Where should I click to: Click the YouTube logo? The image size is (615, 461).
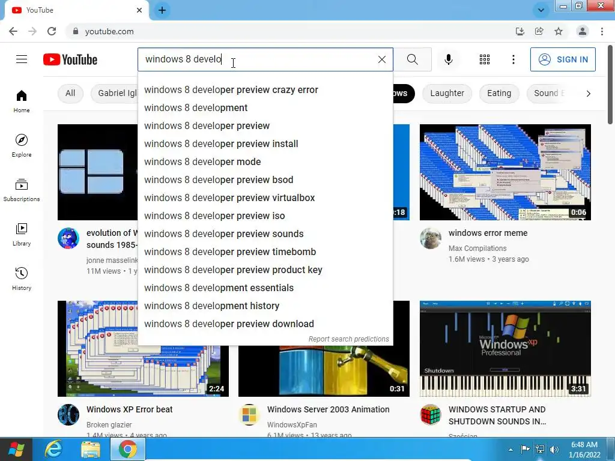tap(70, 59)
